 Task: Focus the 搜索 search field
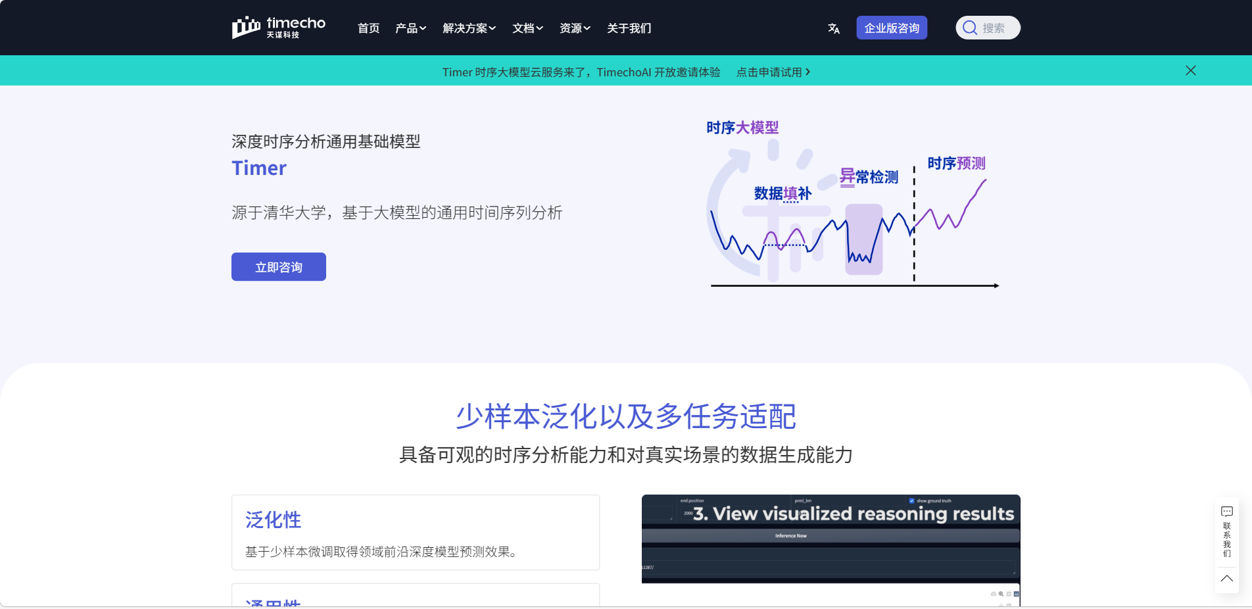click(x=988, y=28)
